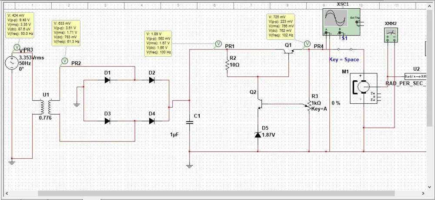Click 'V(freq): 61.3 Hz' in PR2 readout
This screenshot has height=200, width=435.
pos(67,42)
